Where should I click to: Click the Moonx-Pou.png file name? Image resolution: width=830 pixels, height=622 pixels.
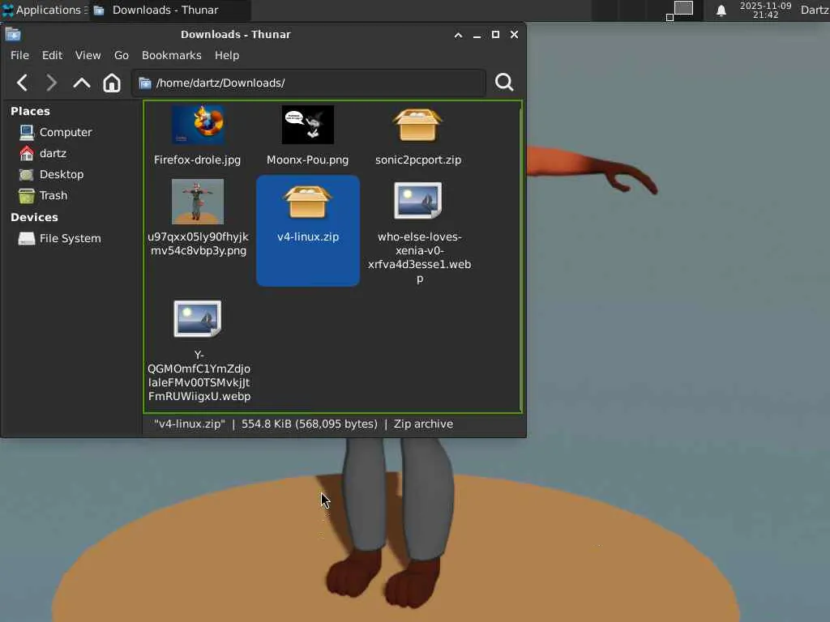307,160
